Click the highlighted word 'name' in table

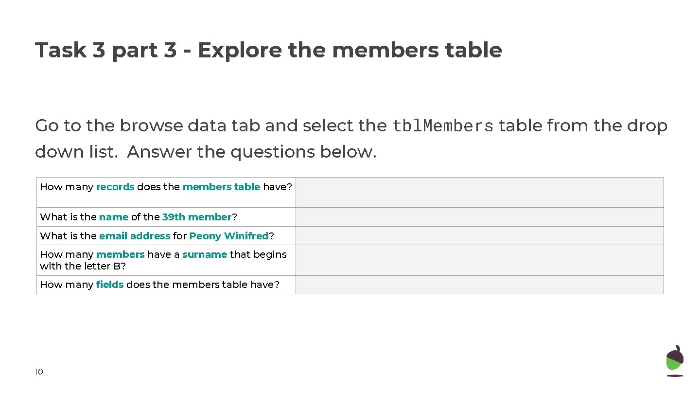click(x=114, y=217)
